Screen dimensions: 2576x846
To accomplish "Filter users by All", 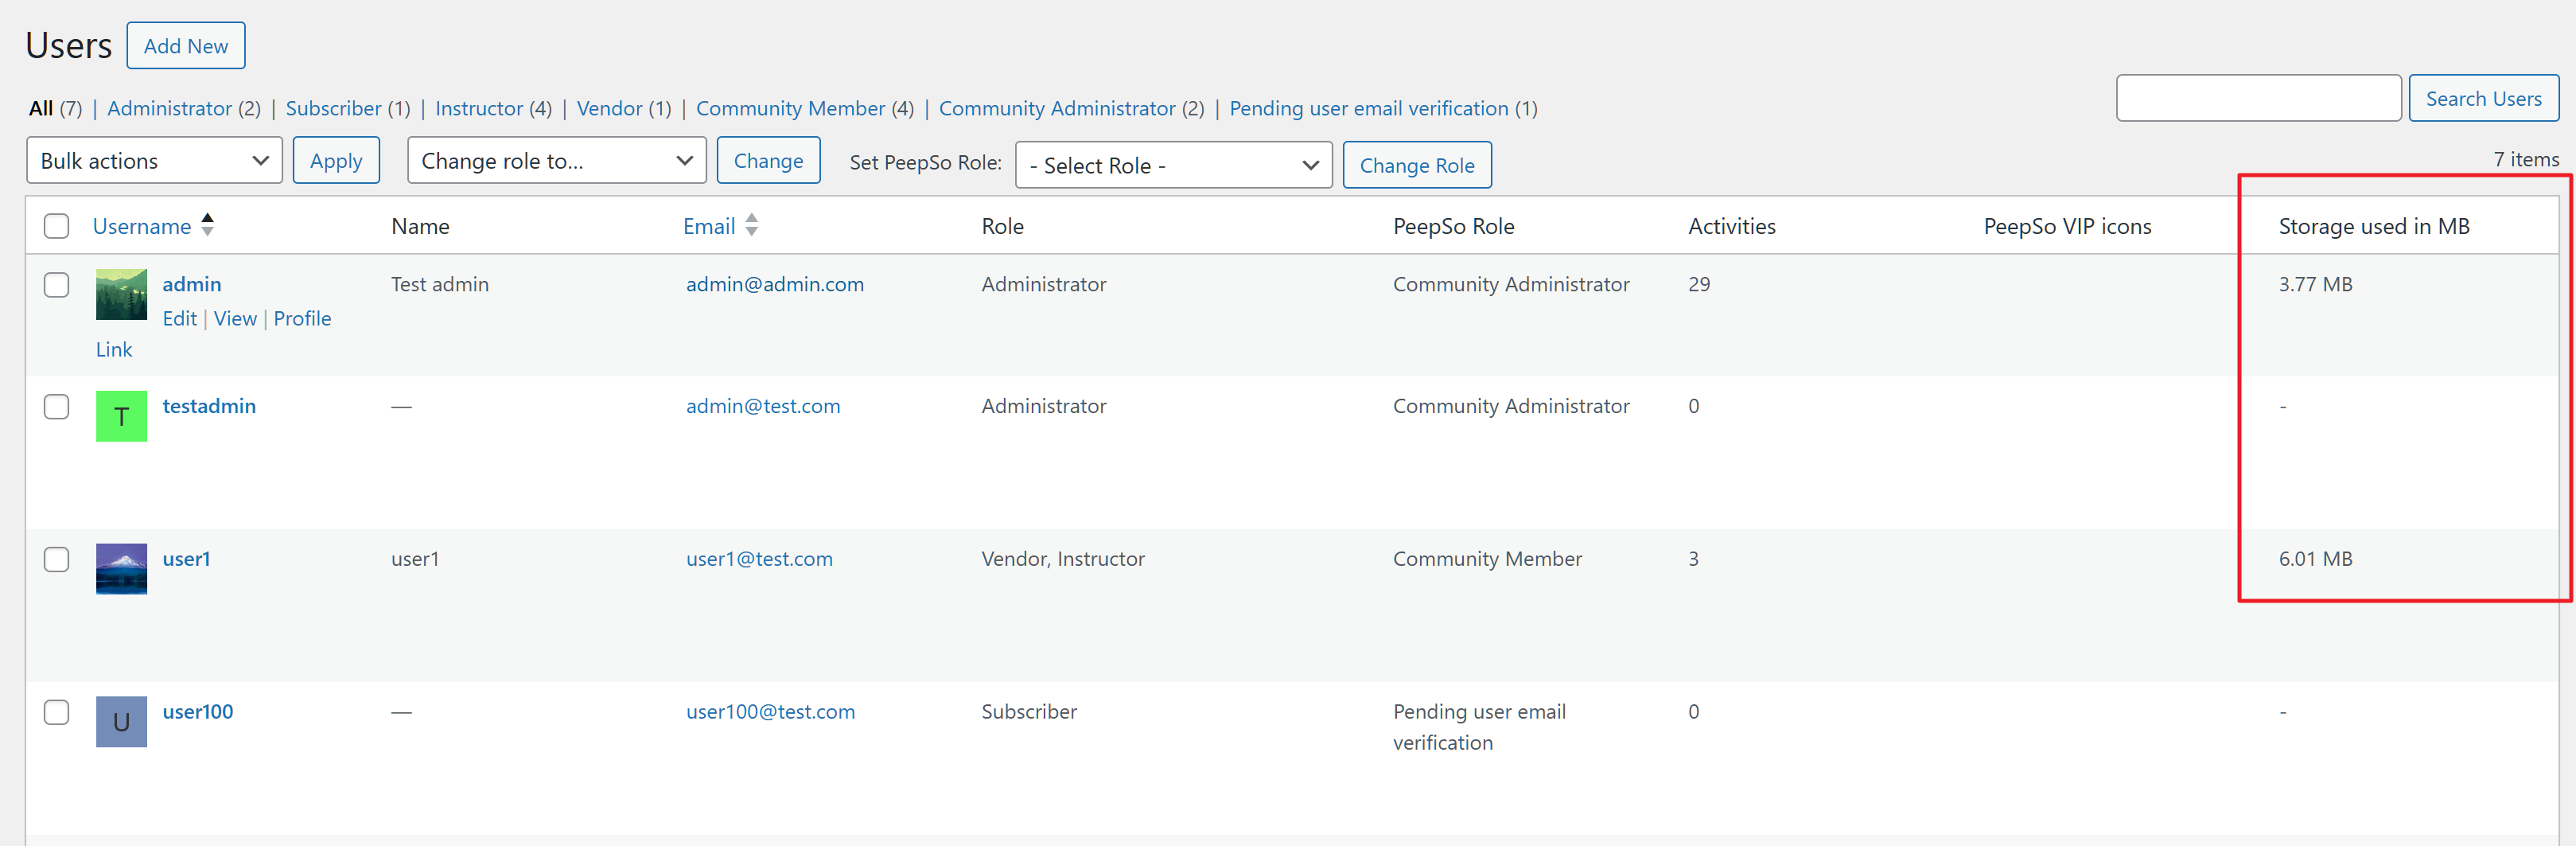I will (41, 108).
